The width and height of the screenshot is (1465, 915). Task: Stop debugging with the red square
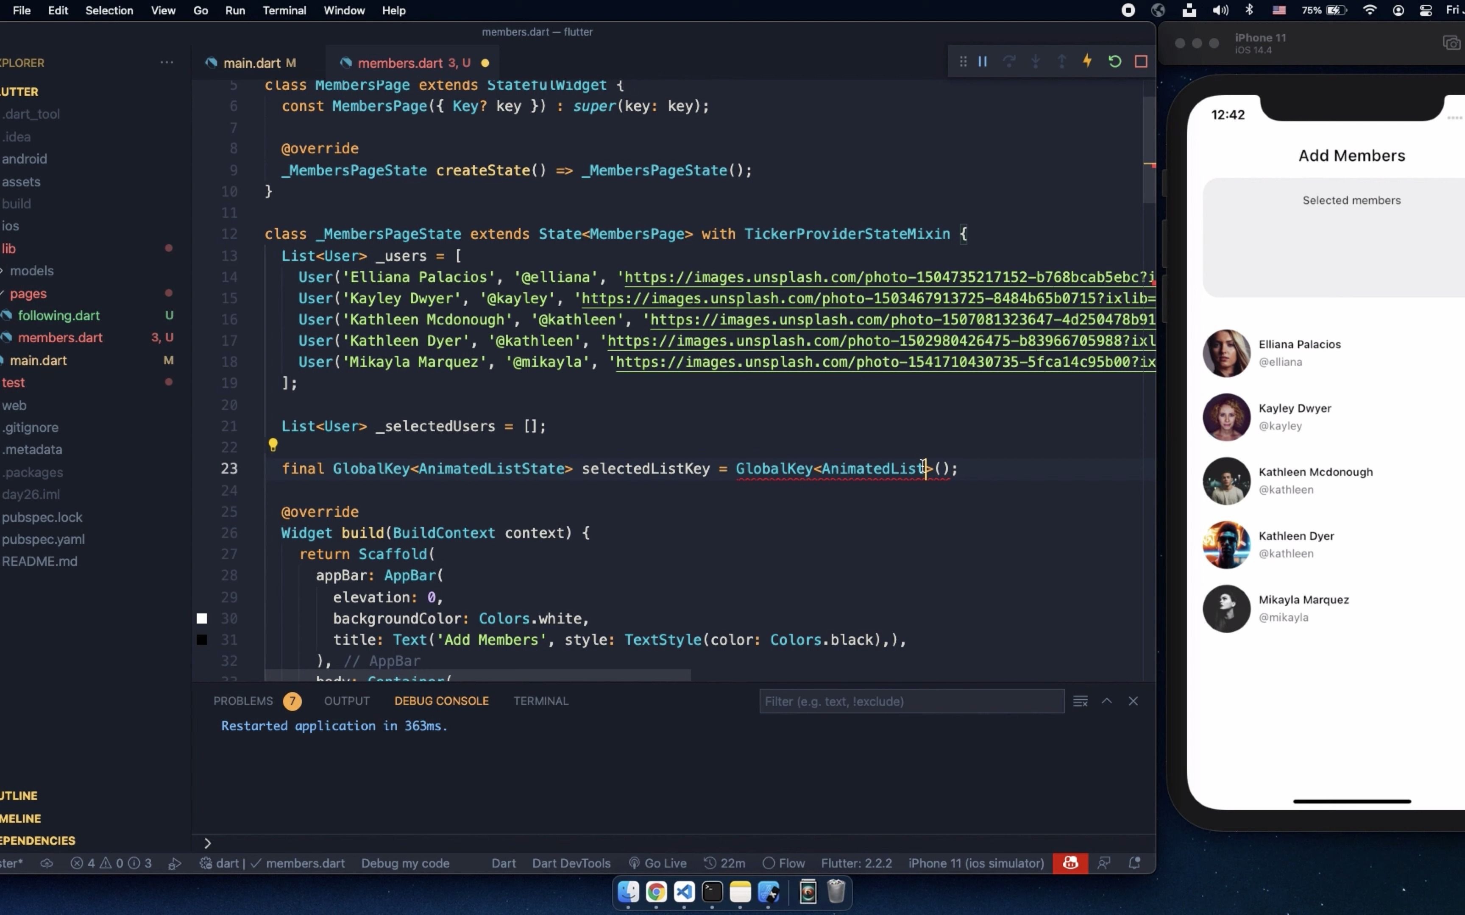pyautogui.click(x=1141, y=61)
